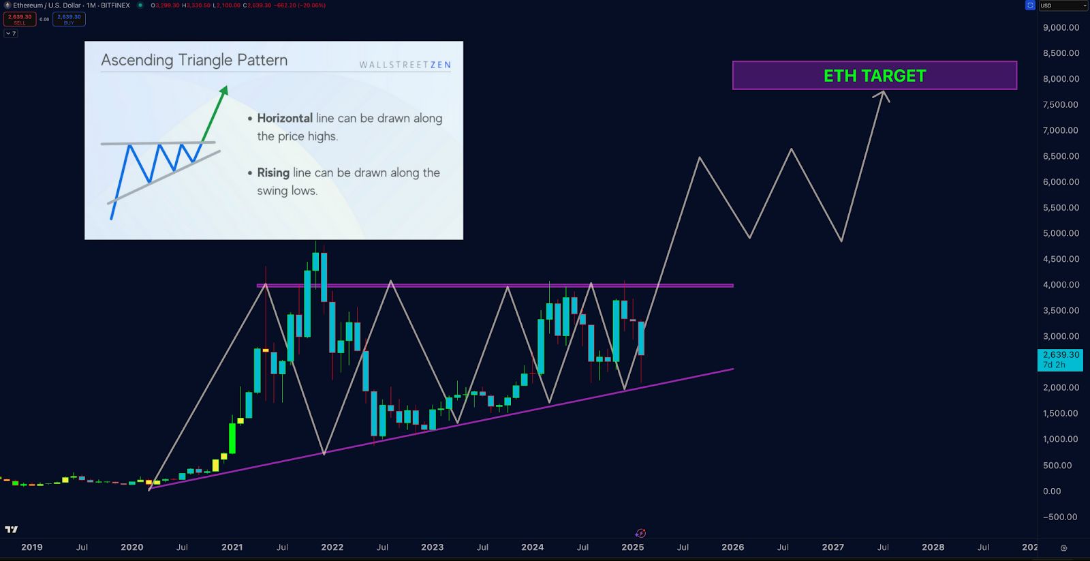
Task: Click the 0.00 spread value
Action: [x=44, y=19]
